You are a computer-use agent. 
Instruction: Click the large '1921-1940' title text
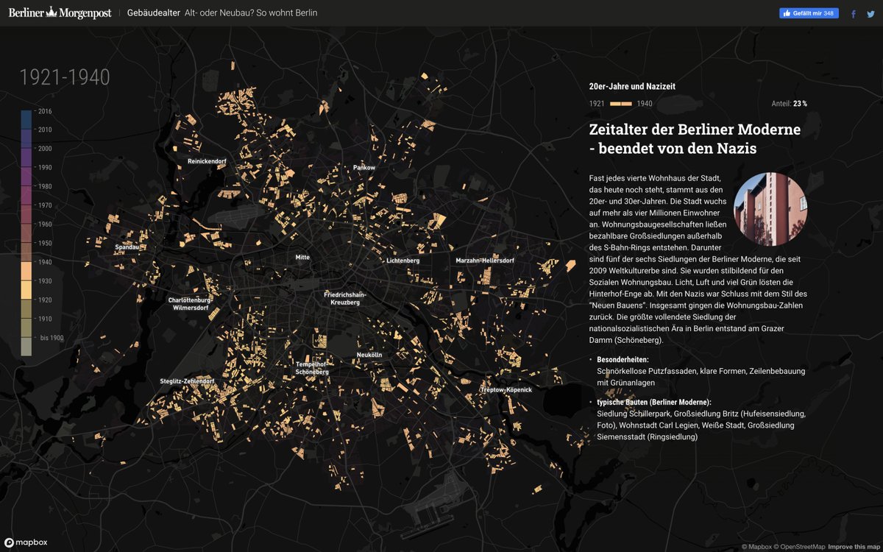pyautogui.click(x=64, y=77)
